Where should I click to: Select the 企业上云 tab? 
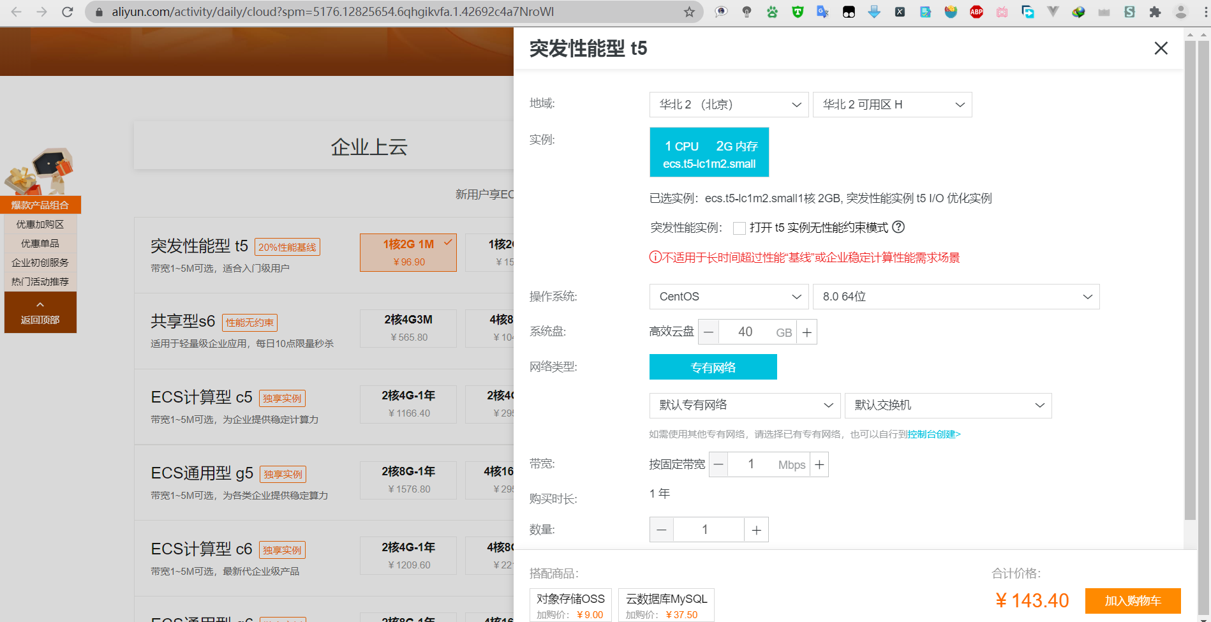click(369, 147)
